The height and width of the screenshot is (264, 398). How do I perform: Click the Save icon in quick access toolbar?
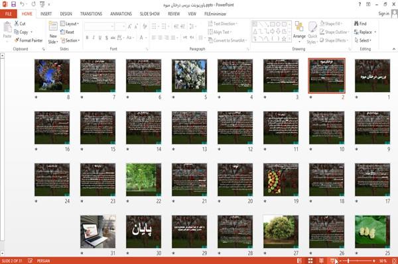(13, 5)
